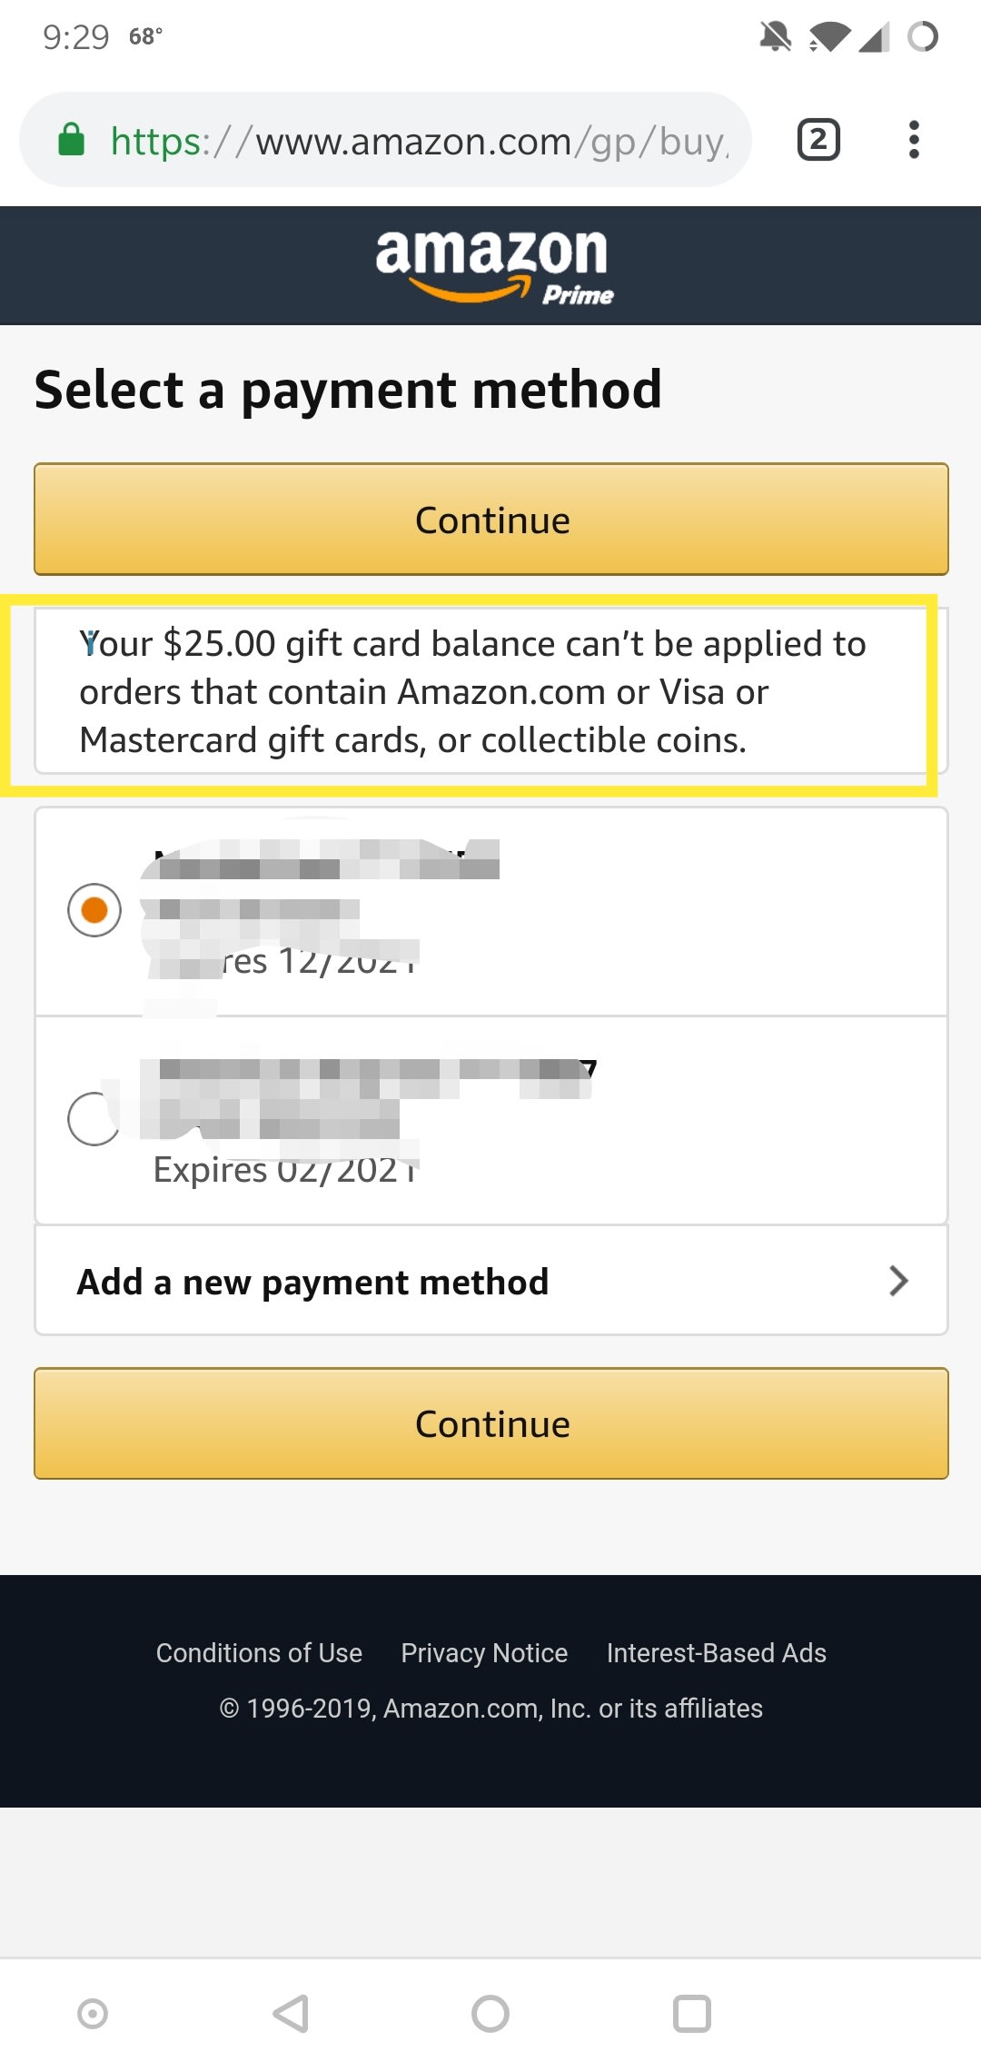Viewport: 981px width, 2071px height.
Task: Tap the chevron next to add payment
Action: point(898,1281)
